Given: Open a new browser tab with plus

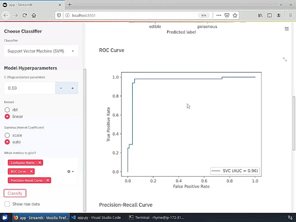Looking at the screenshot, I should pyautogui.click(x=70, y=5).
